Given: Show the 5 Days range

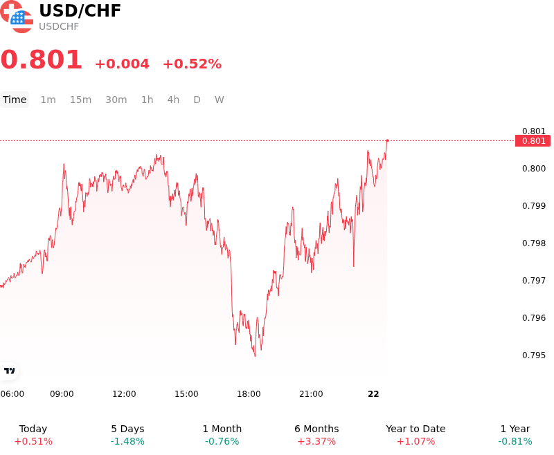Looking at the screenshot, I should click(127, 435).
